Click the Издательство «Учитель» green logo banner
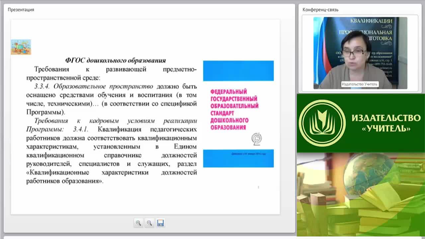 click(361, 123)
